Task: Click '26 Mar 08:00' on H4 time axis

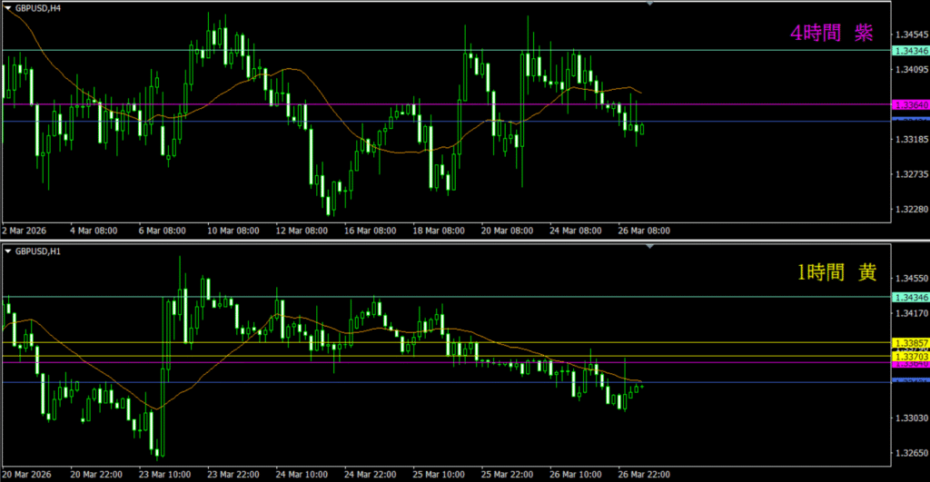Action: pyautogui.click(x=643, y=231)
